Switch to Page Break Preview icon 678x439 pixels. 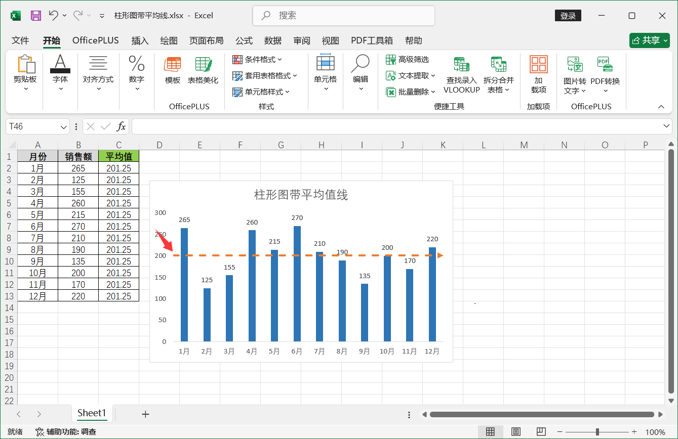[x=541, y=432]
